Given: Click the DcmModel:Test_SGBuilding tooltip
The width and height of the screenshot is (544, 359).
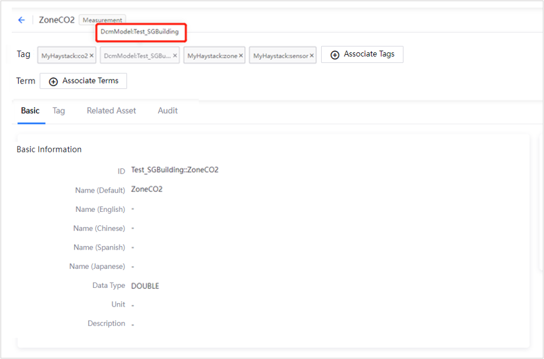Looking at the screenshot, I should pos(139,32).
